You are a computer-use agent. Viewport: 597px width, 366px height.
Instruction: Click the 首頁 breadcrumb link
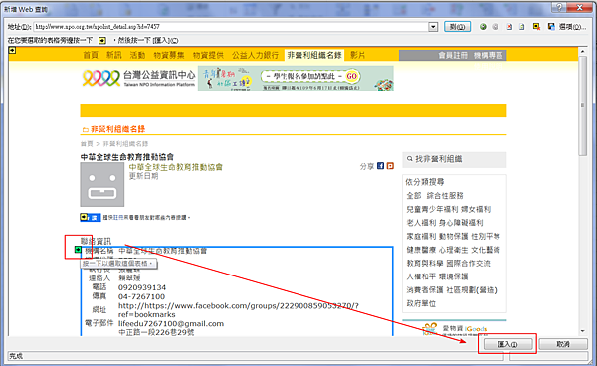click(87, 144)
